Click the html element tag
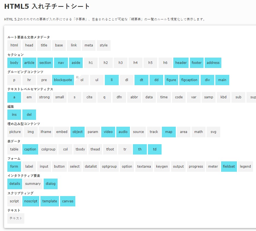 tap(14, 45)
